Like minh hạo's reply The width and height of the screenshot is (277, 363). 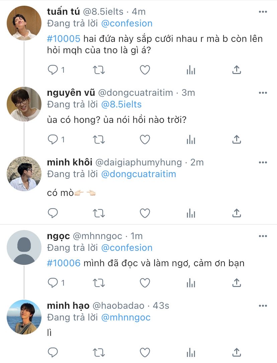click(x=145, y=352)
